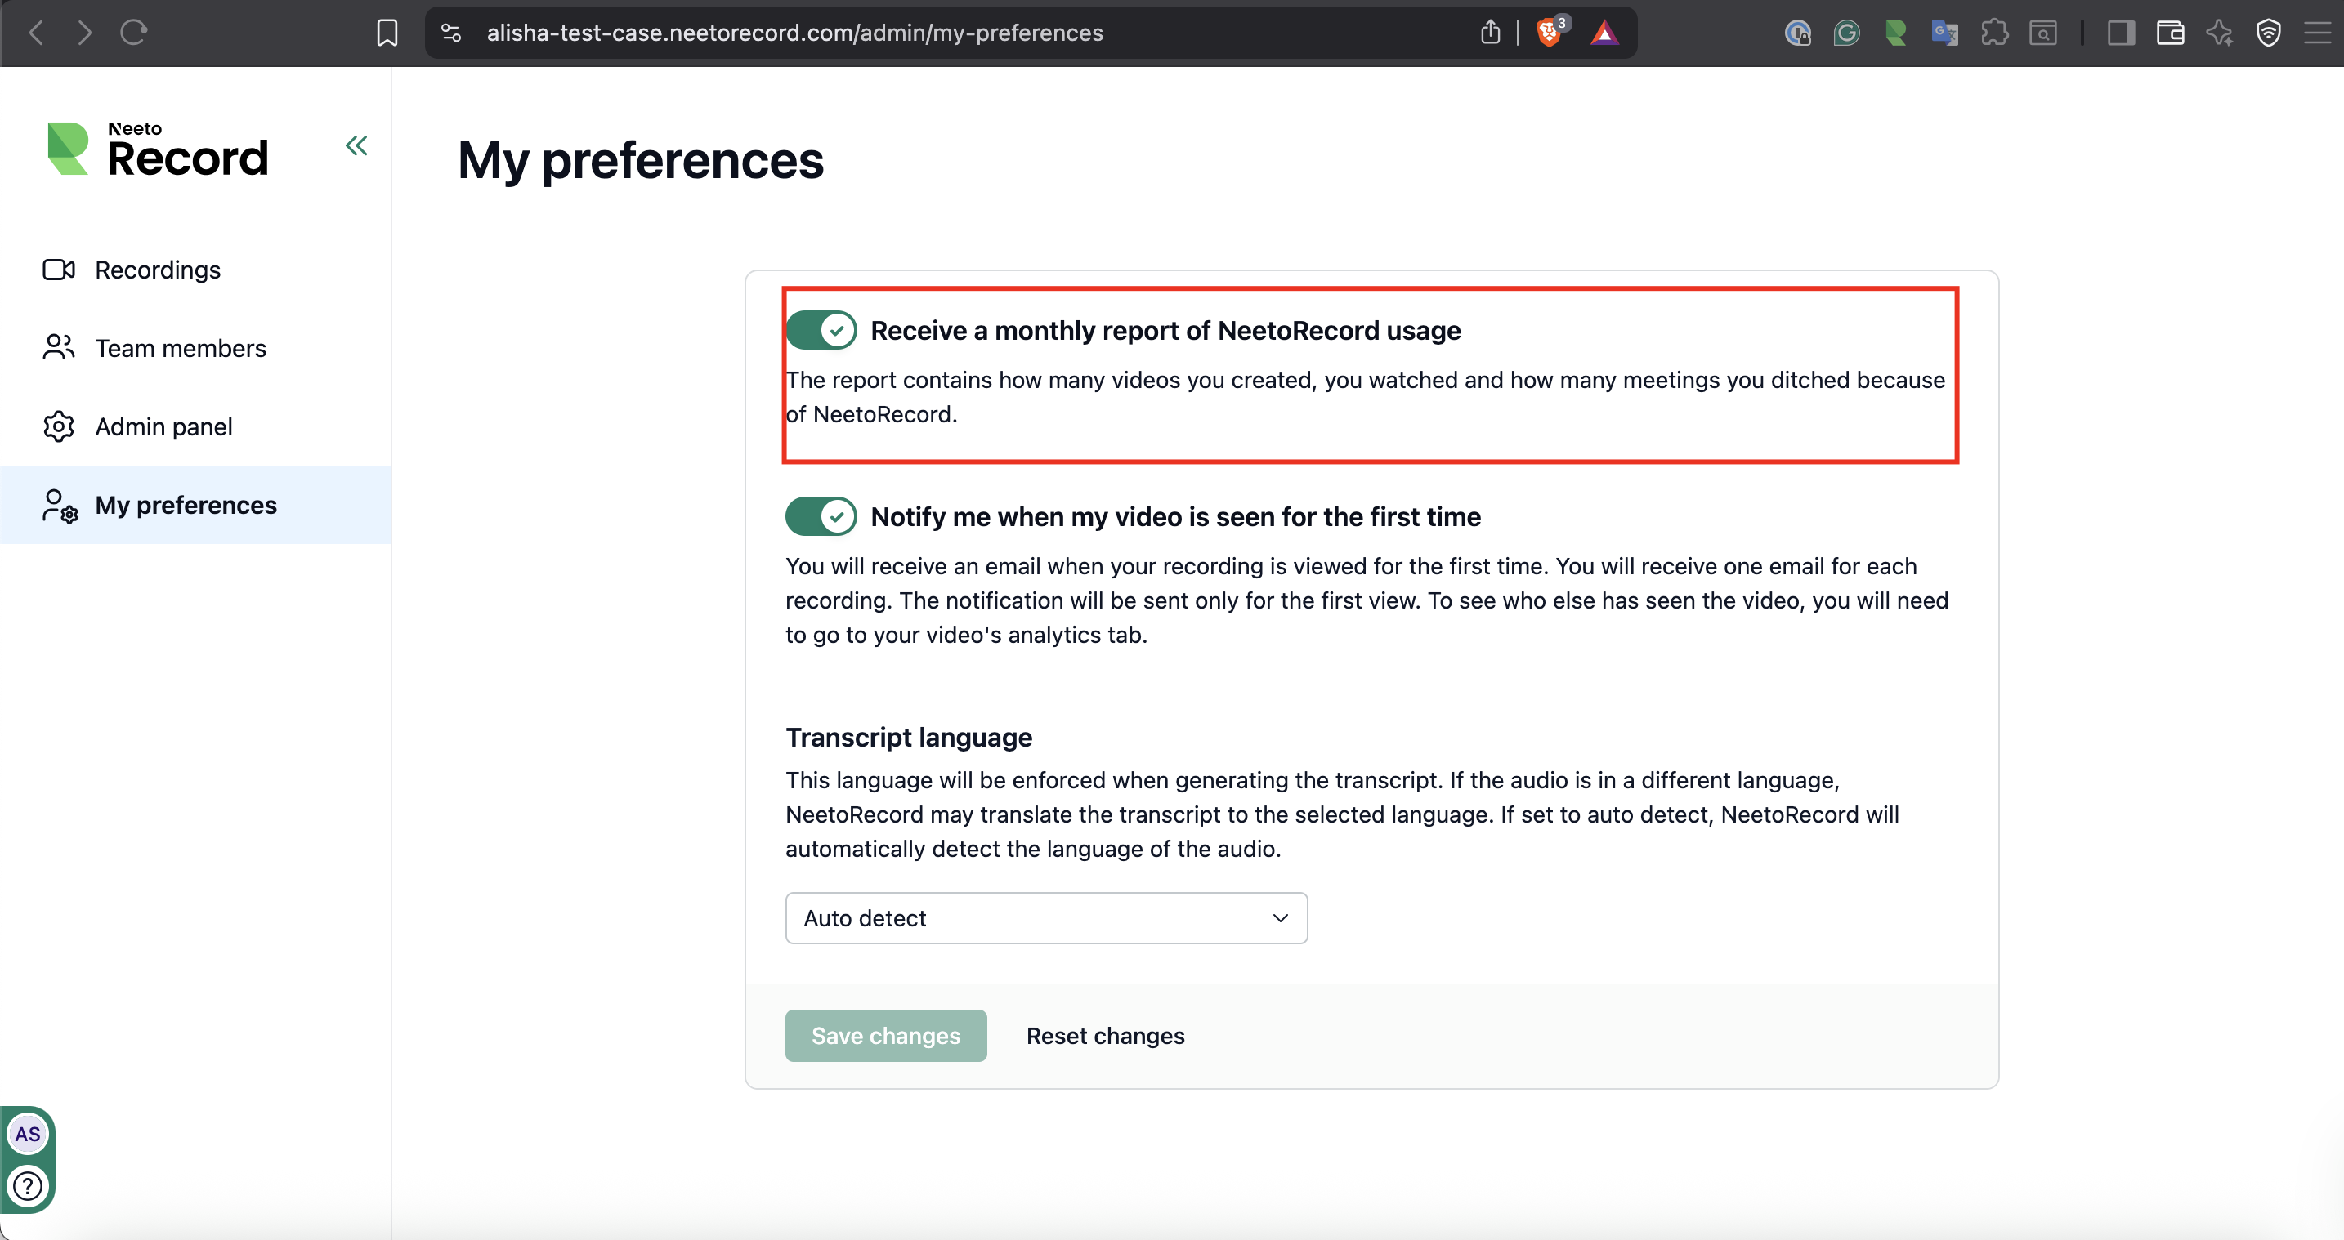Image resolution: width=2344 pixels, height=1240 pixels.
Task: Open the Brave Shields lion icon
Action: pyautogui.click(x=1547, y=33)
